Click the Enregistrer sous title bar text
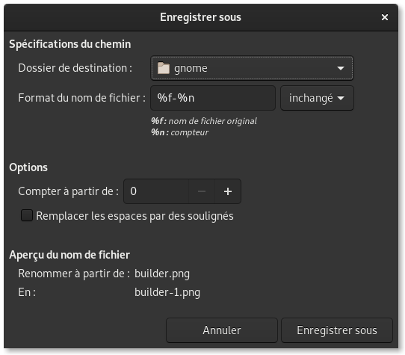This screenshot has height=355, width=405. click(x=200, y=17)
